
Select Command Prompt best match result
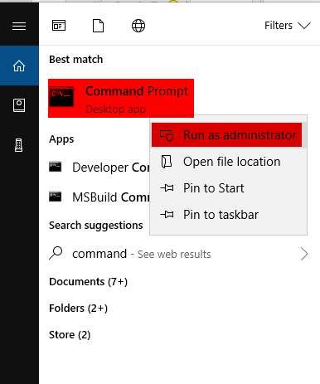(x=121, y=99)
